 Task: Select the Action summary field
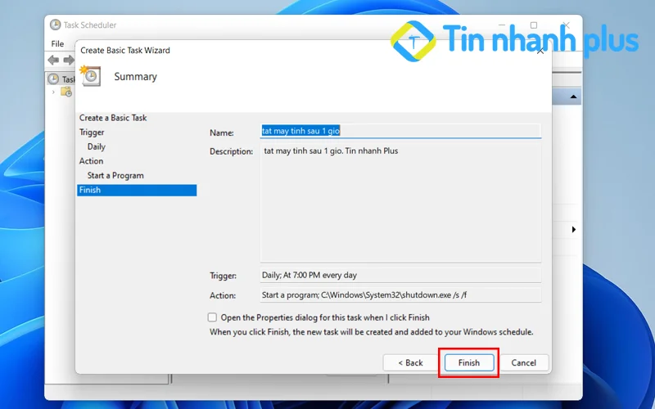tap(400, 295)
